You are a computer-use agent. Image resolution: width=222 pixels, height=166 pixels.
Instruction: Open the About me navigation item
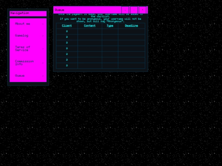click(x=28, y=24)
